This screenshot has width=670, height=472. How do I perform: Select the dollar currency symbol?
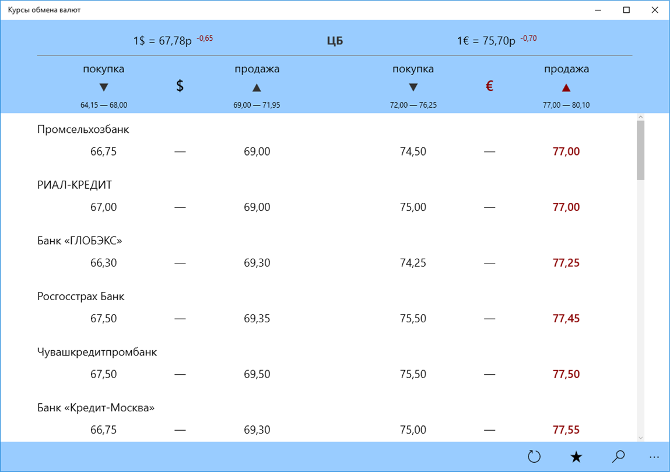180,86
